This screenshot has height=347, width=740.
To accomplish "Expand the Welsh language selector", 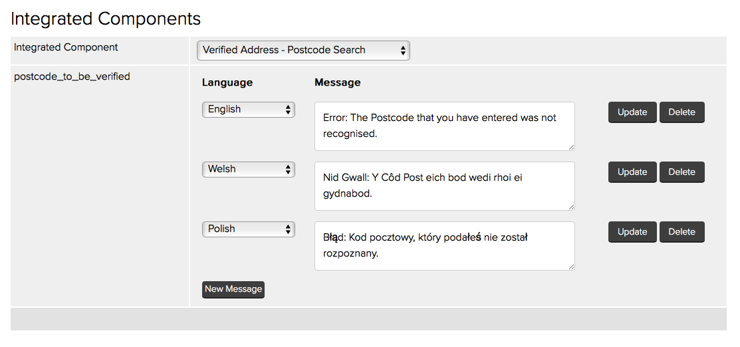I will [x=248, y=170].
